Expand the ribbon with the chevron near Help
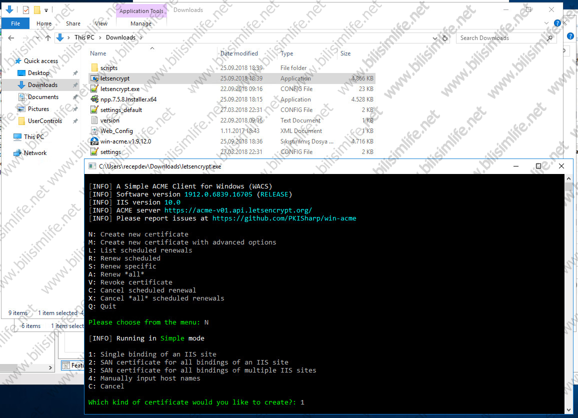This screenshot has height=418, width=578. pyautogui.click(x=546, y=23)
